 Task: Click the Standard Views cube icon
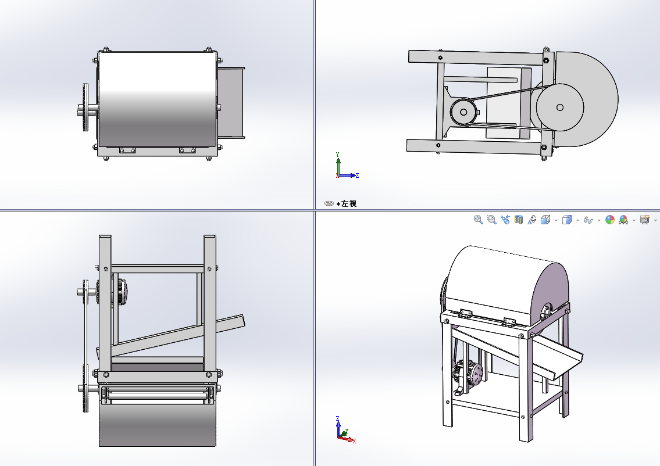pyautogui.click(x=545, y=220)
